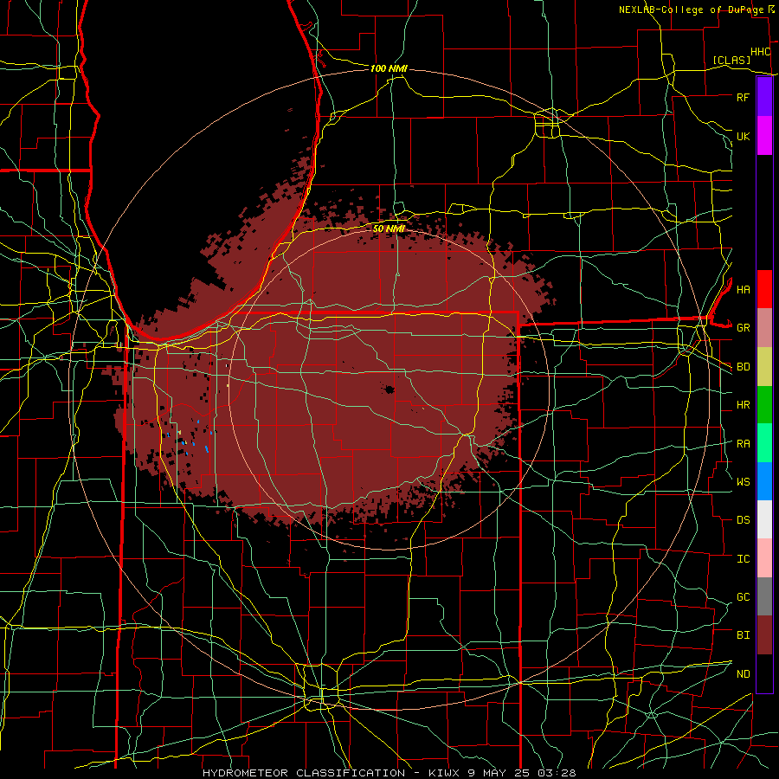This screenshot has height=779, width=779.
Task: Click the BD yellow legend swatch
Action: (764, 367)
